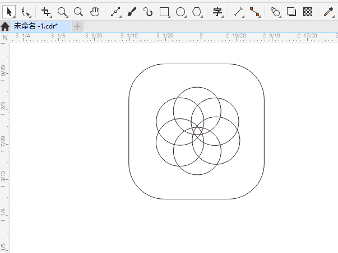Select the Text tool
Screen dimensions: 338x253
pos(217,12)
